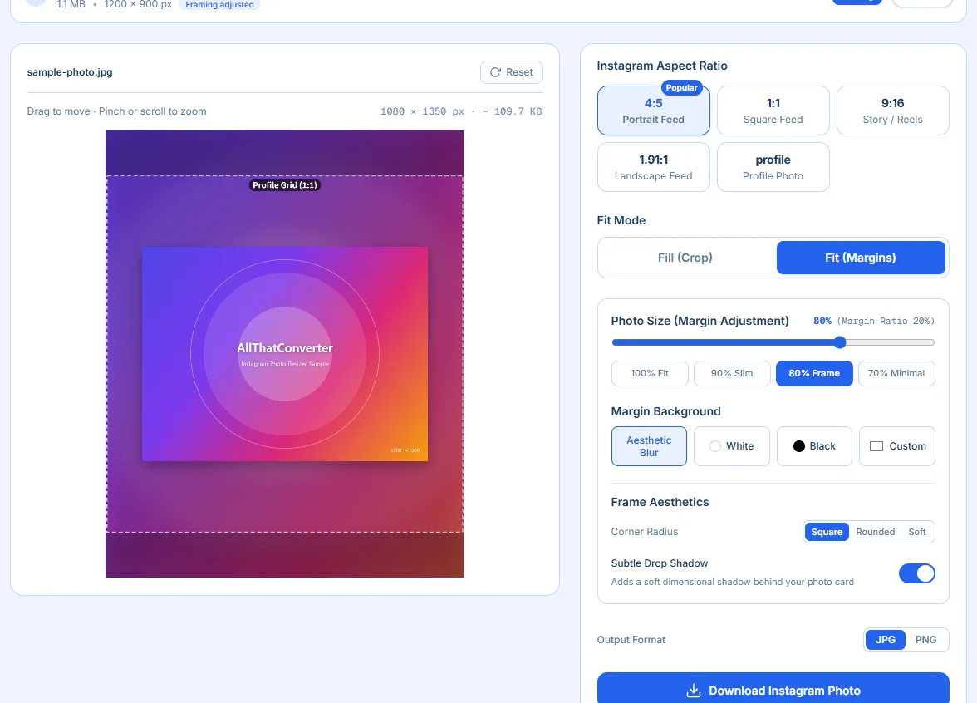Click the Profile Grid (1:1) label
This screenshot has height=703, width=977.
(x=285, y=185)
